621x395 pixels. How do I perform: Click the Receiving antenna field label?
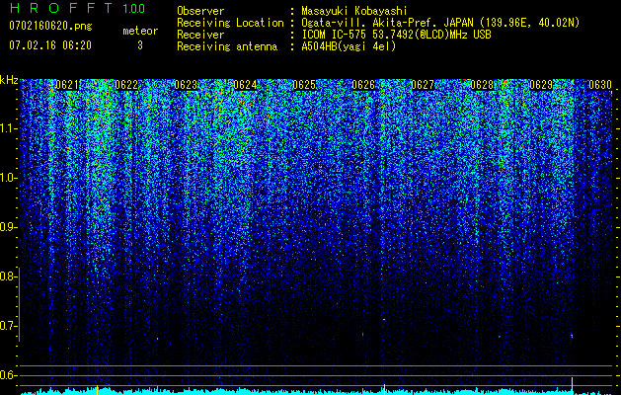coord(227,46)
